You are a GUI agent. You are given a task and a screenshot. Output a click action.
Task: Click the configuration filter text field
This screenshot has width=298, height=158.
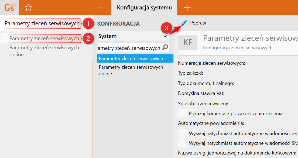[x=129, y=48]
